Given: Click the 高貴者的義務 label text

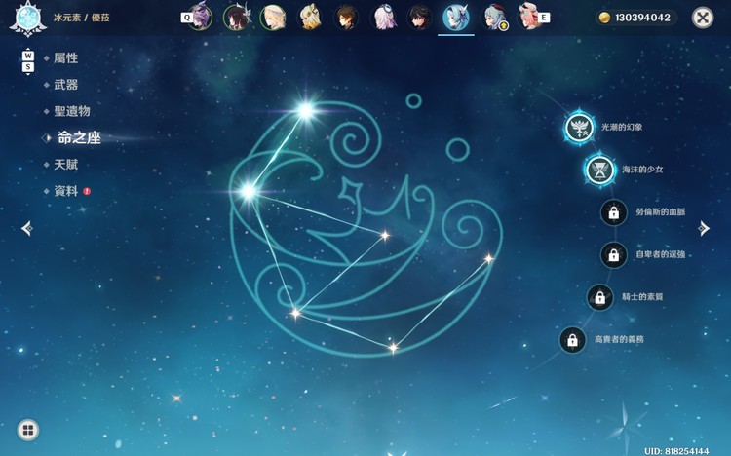Looking at the screenshot, I should 619,339.
